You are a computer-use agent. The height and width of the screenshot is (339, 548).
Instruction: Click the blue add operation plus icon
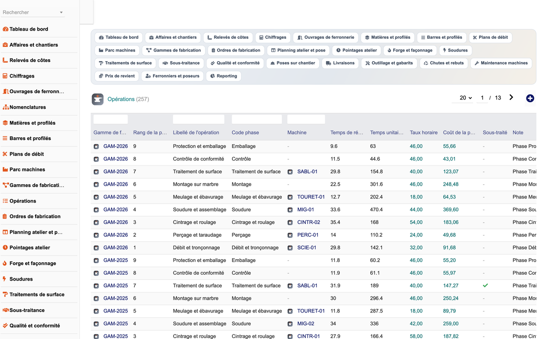[x=530, y=98]
